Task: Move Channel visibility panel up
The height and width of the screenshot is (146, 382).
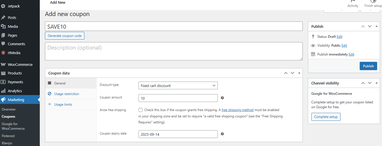Action: [363, 83]
